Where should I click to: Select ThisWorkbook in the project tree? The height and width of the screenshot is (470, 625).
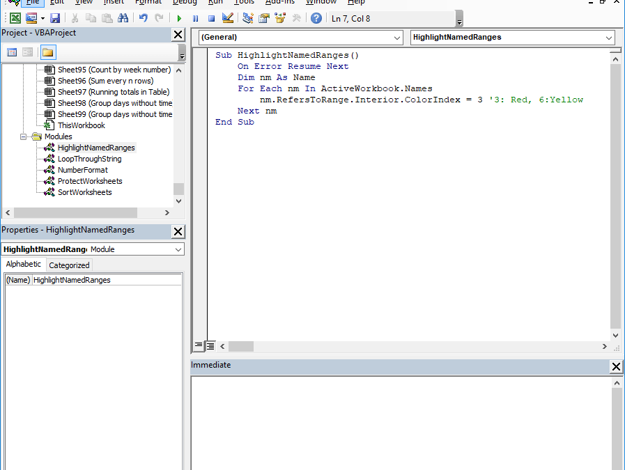point(82,125)
